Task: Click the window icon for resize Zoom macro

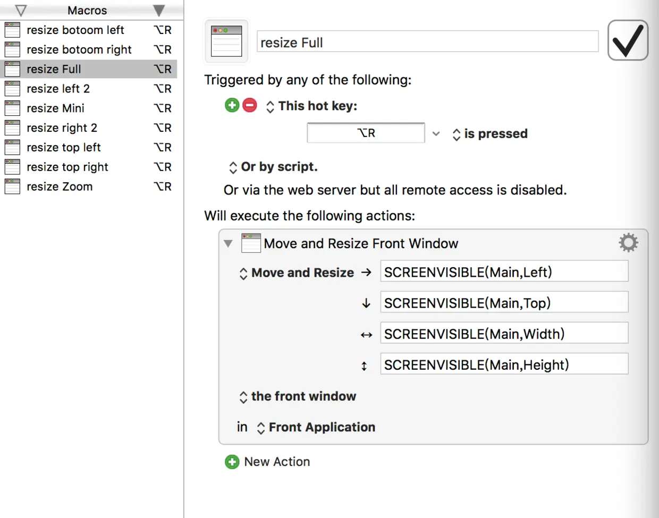Action: pos(12,186)
